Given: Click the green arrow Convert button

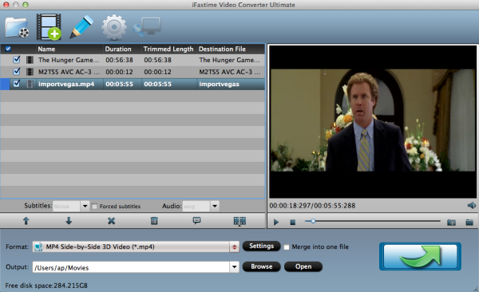Looking at the screenshot, I should tap(420, 257).
